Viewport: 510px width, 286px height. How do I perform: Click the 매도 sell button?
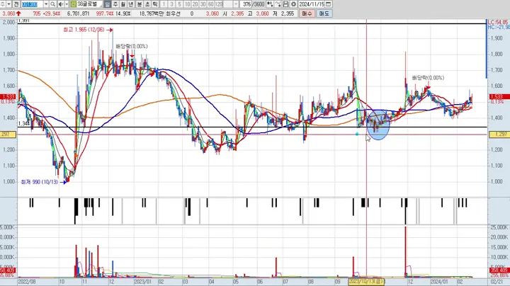pos(324,13)
